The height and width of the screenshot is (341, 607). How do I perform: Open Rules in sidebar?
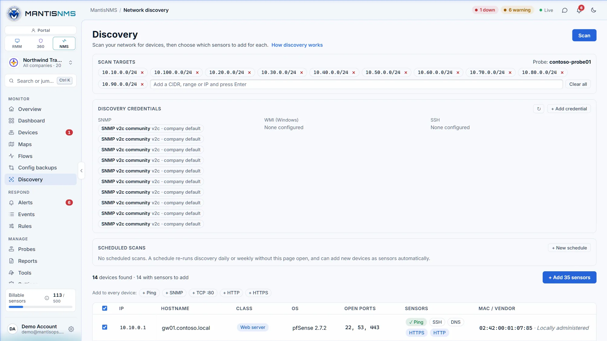40,226
